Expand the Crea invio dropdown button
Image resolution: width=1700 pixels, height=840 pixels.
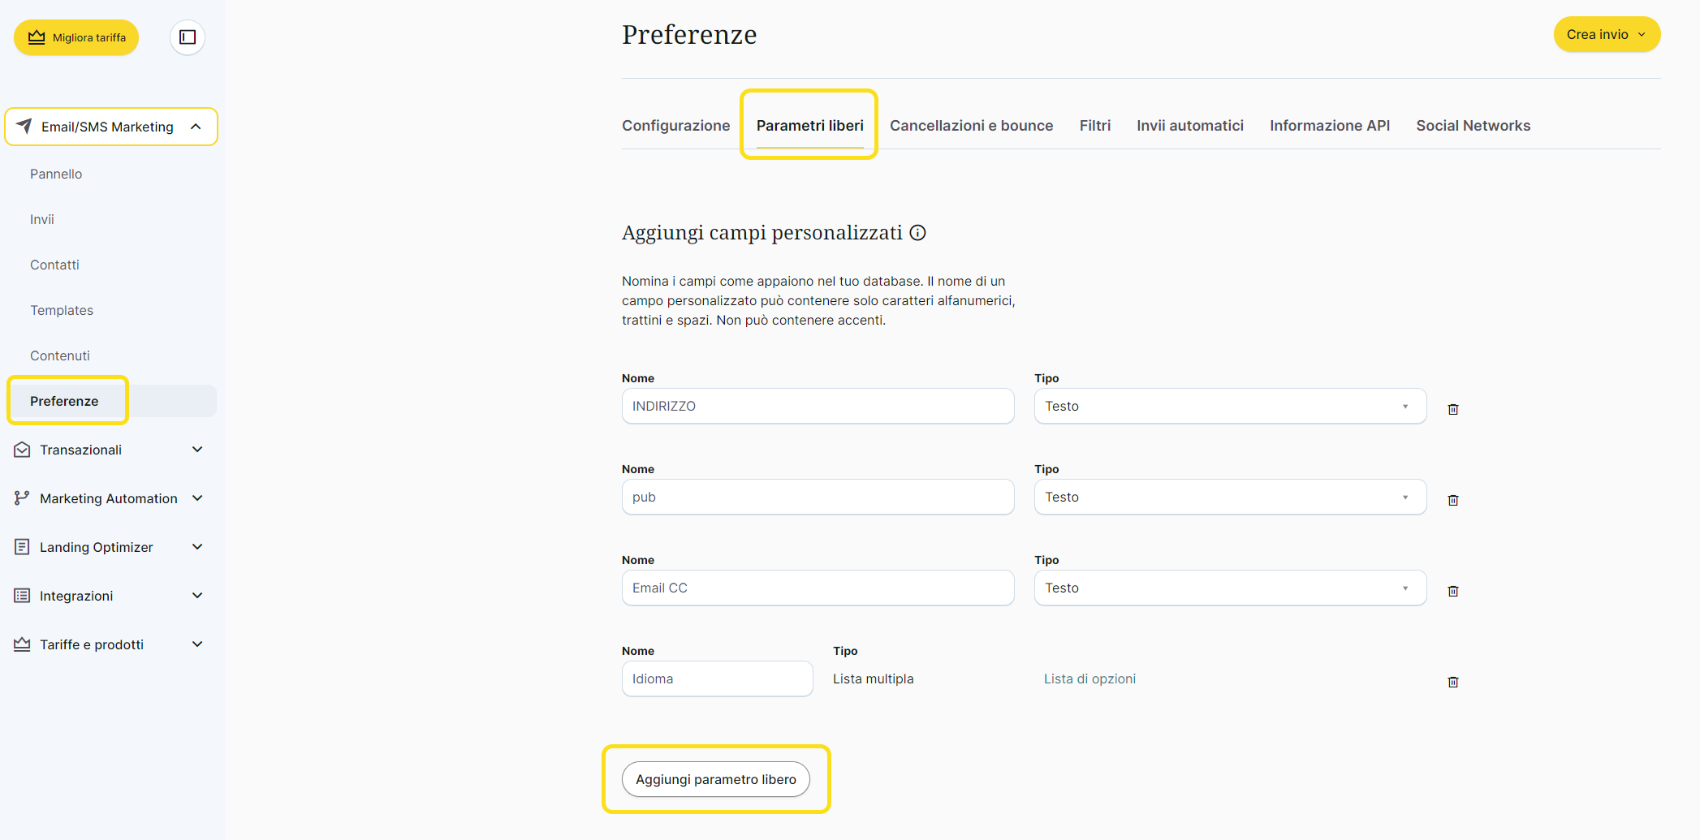click(1606, 34)
